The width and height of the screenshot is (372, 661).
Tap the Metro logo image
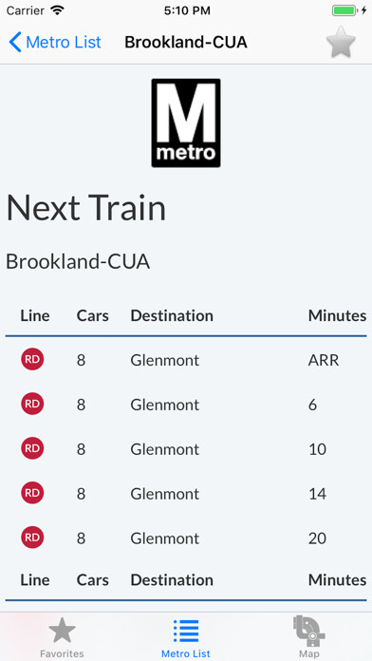(x=186, y=123)
